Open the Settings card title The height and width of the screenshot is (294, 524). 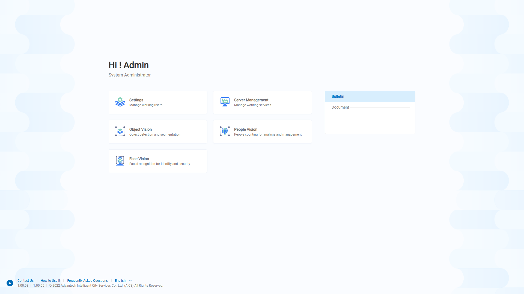[136, 100]
